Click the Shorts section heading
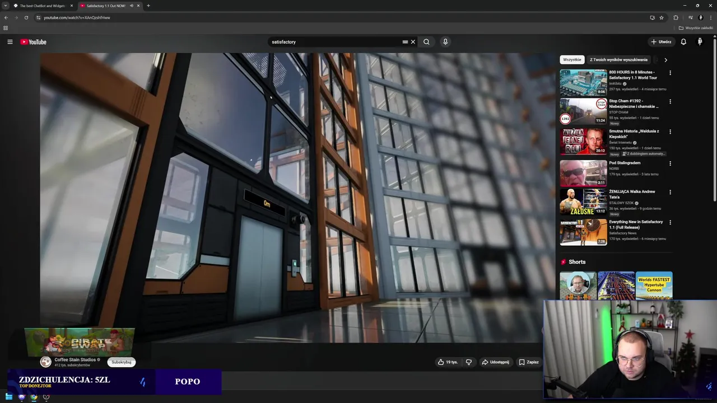 pos(577,262)
